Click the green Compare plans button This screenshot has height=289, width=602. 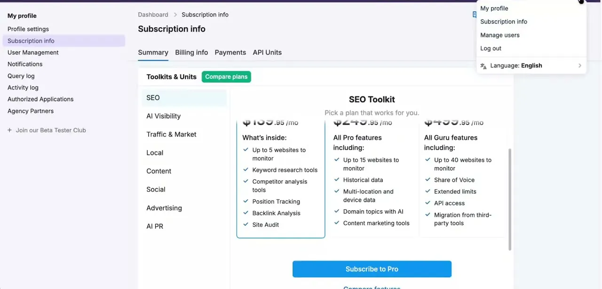pyautogui.click(x=226, y=77)
